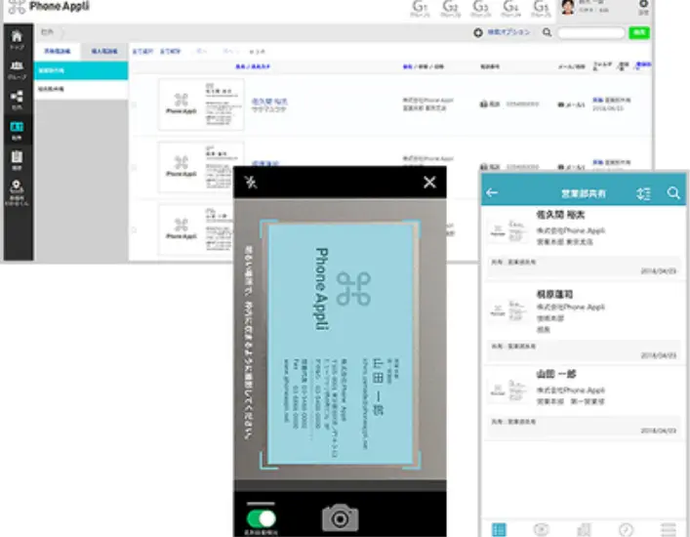
Task: Open the Home icon in web sidebar
Action: point(17,36)
